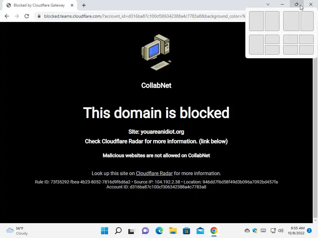Open the weather widget showing 56°F

[x=17, y=231]
